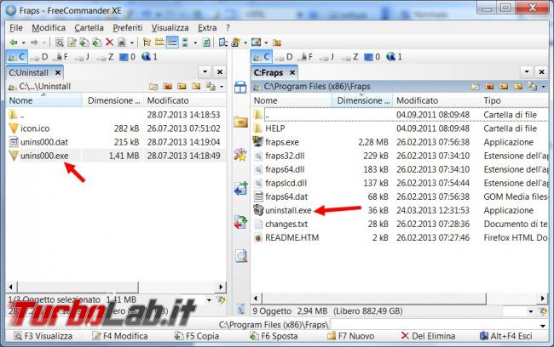
Task: Select network drive 1 in right panel
Action: [x=395, y=57]
